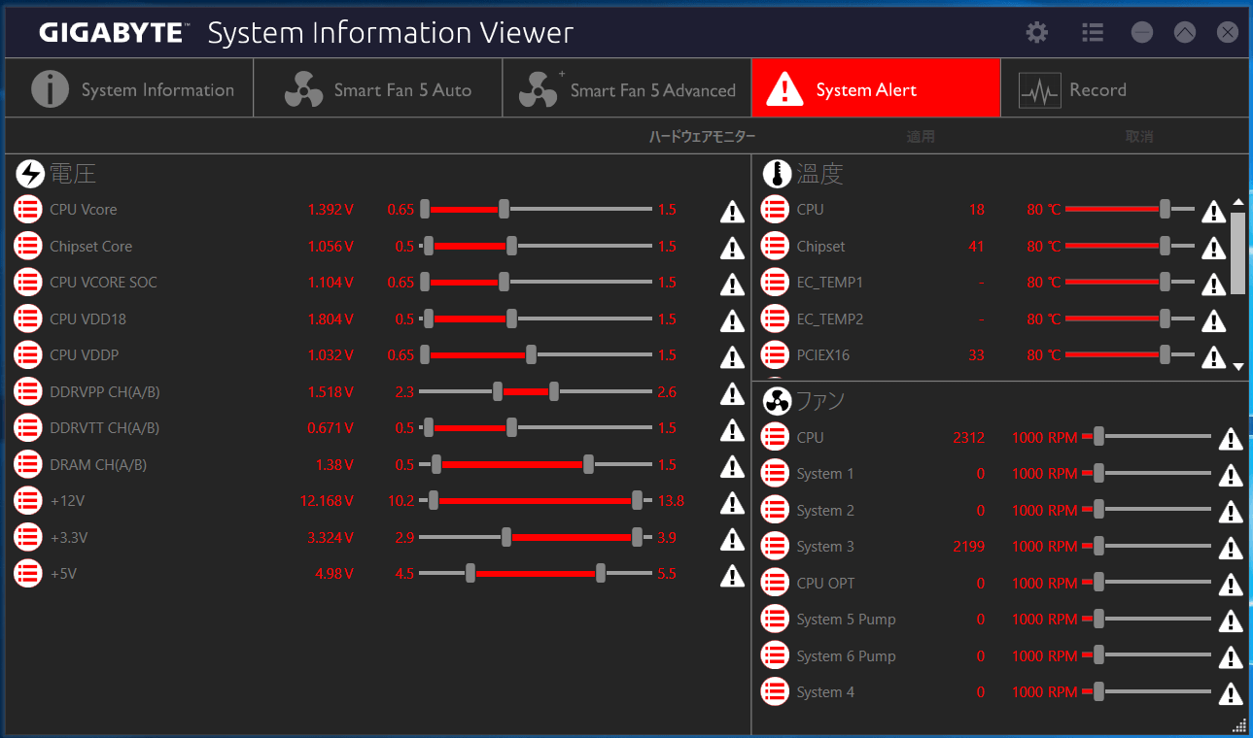
Task: Toggle alert warning for EC_TEMP1 temperature
Action: [1213, 284]
